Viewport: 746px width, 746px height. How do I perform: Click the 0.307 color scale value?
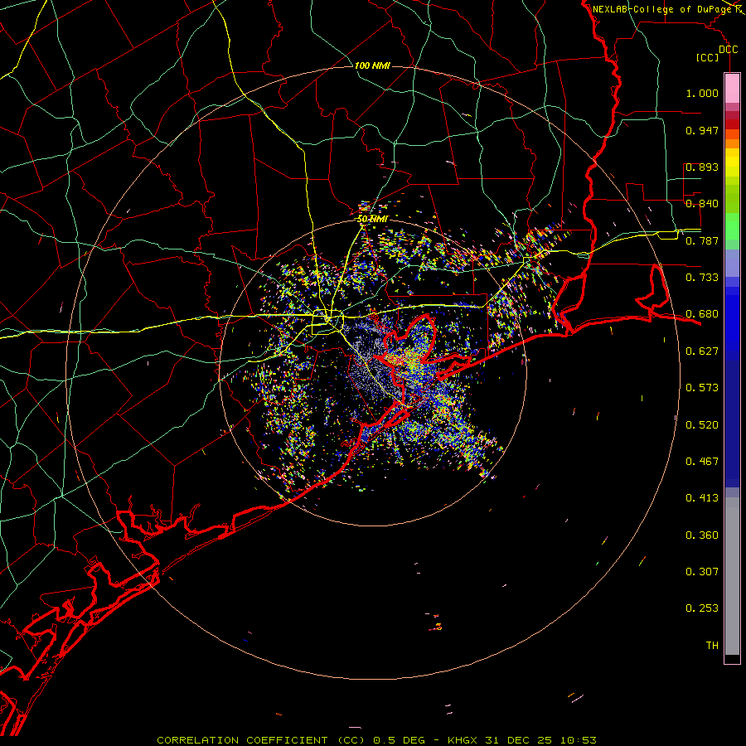(702, 571)
